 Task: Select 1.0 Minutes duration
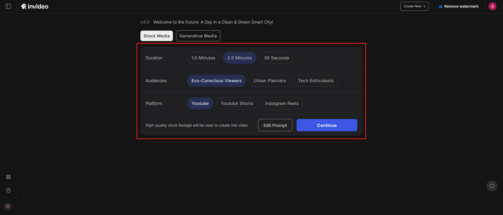(203, 58)
